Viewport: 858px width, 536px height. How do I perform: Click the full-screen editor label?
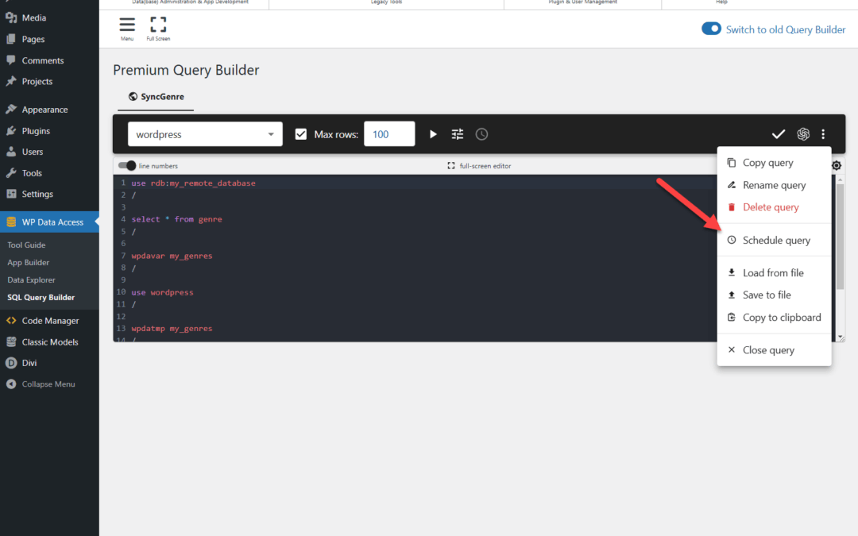point(485,166)
